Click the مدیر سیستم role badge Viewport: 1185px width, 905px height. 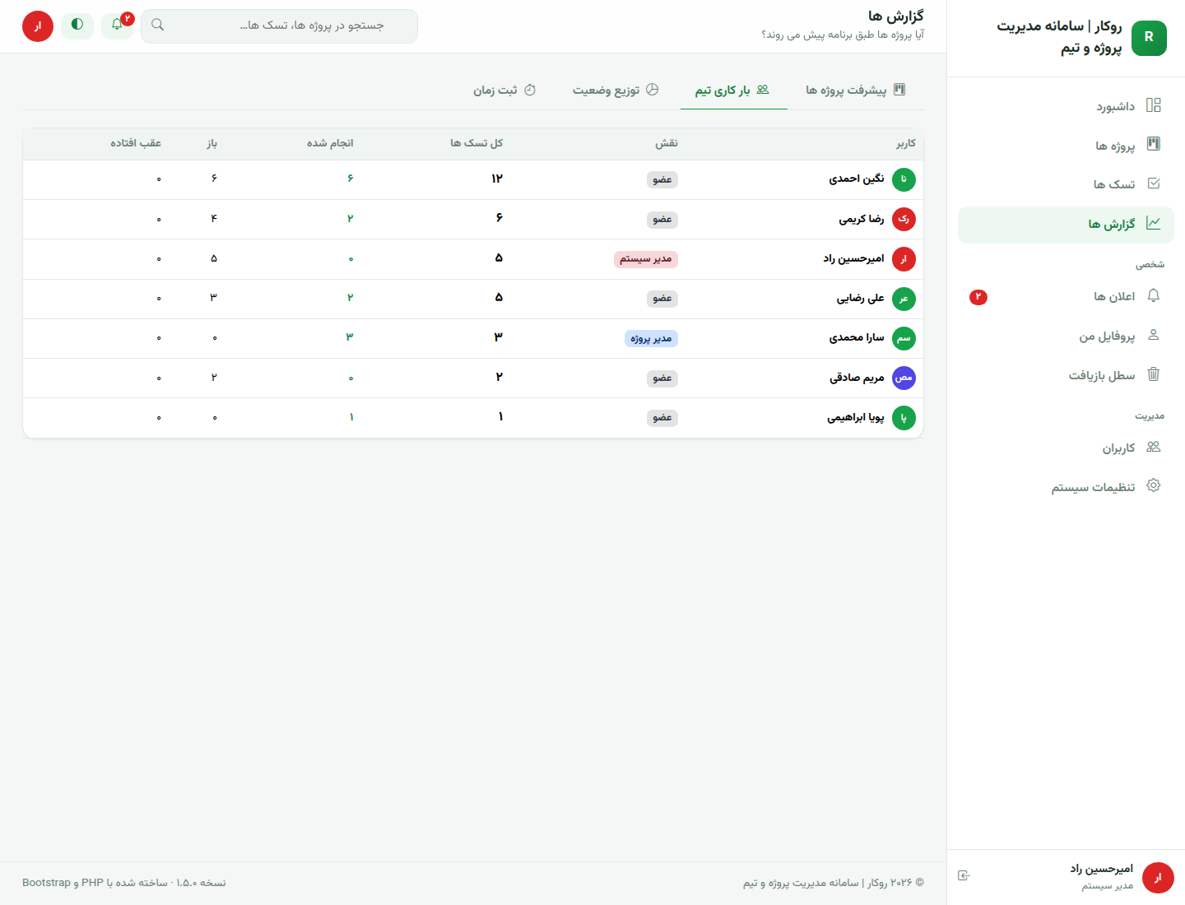tap(646, 259)
